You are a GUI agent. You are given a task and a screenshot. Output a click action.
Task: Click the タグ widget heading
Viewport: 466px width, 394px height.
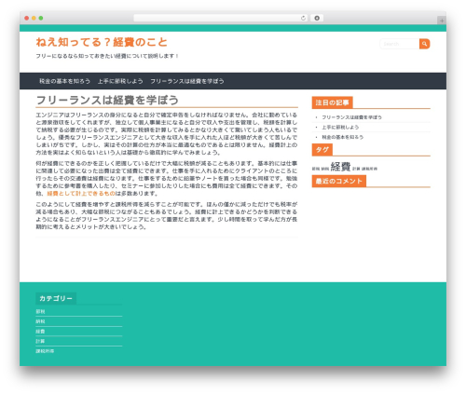(x=322, y=150)
